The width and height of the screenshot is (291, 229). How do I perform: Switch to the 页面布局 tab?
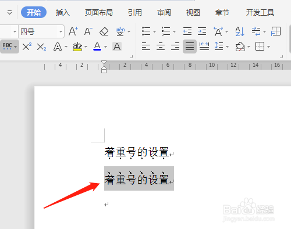pos(99,13)
